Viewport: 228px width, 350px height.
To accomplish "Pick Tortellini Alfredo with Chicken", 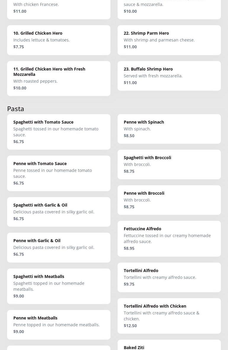I will click(169, 316).
